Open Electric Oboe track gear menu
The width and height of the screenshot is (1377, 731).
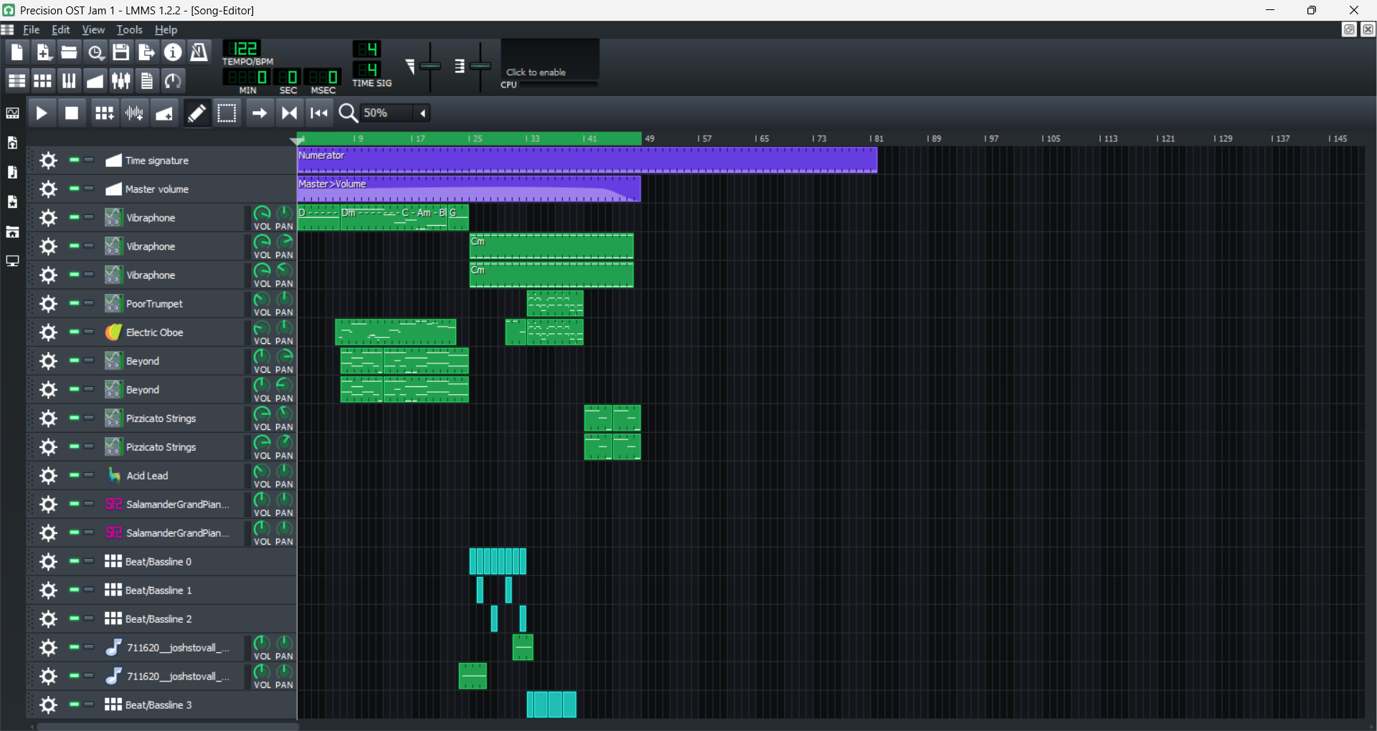(x=48, y=333)
